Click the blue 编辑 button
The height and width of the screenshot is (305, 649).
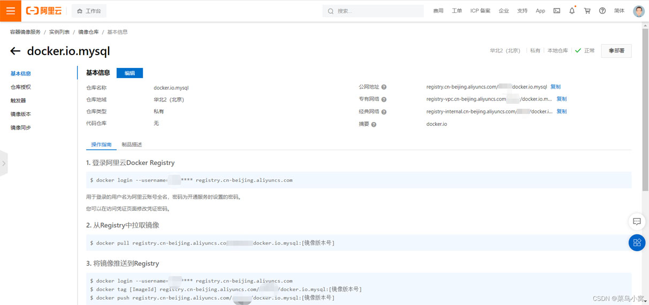(129, 73)
